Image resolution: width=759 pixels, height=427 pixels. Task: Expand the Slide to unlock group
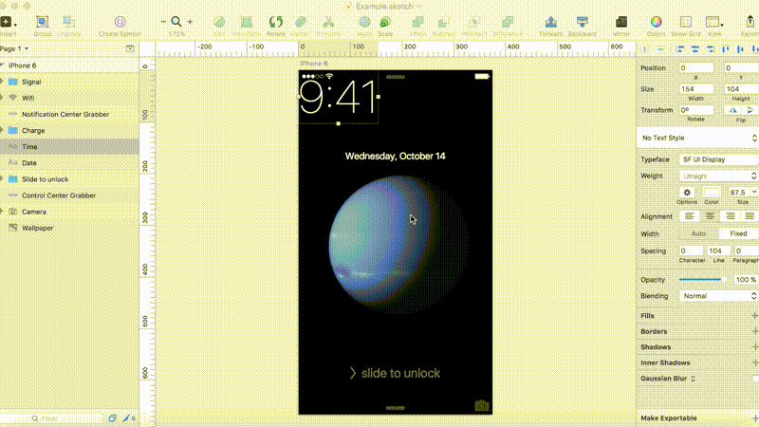[3, 179]
